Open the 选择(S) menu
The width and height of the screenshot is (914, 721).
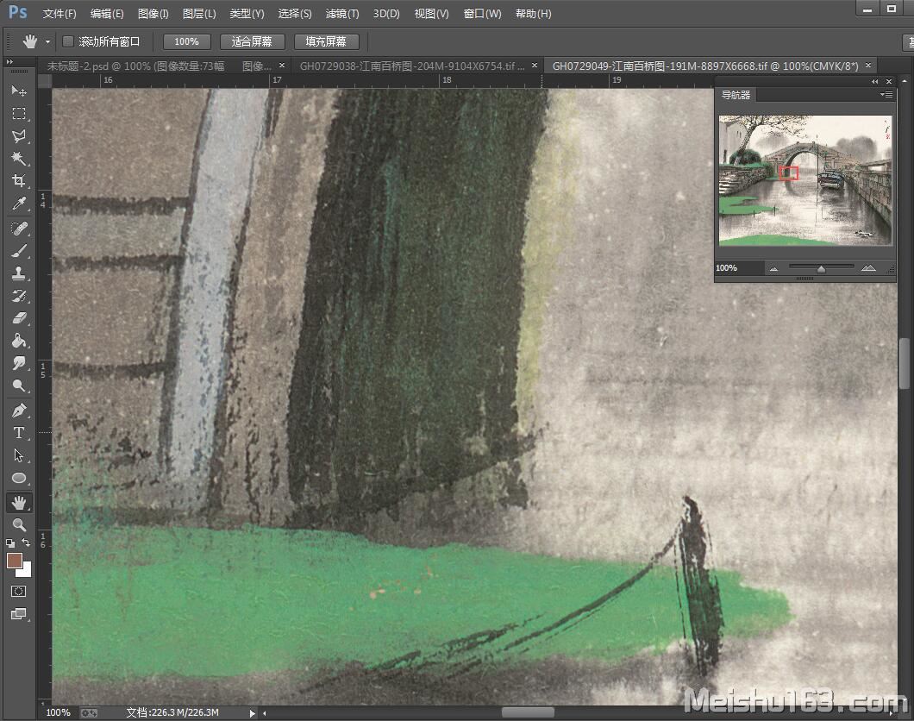tap(295, 14)
